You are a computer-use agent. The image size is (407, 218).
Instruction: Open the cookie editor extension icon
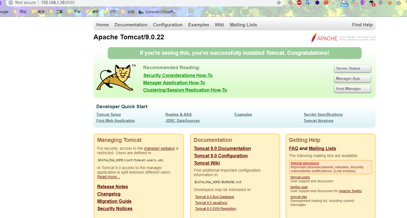[390, 3]
